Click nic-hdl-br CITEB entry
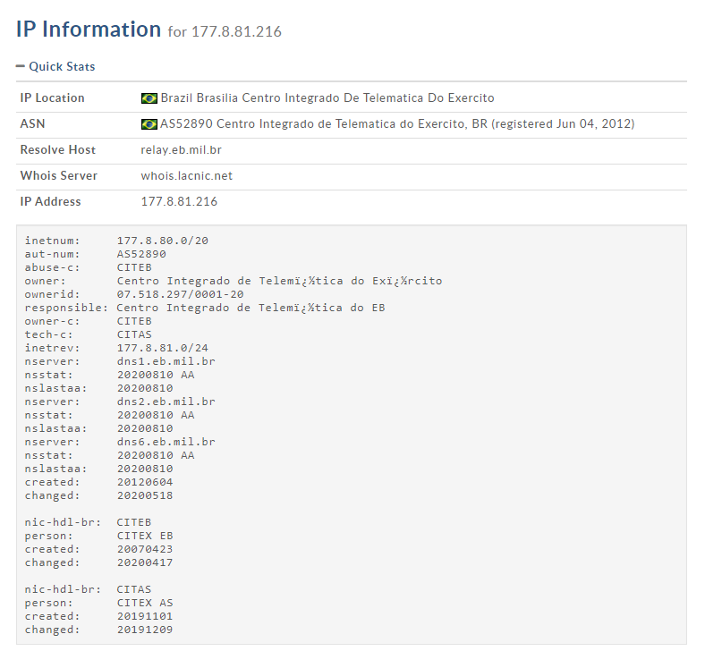 88,522
